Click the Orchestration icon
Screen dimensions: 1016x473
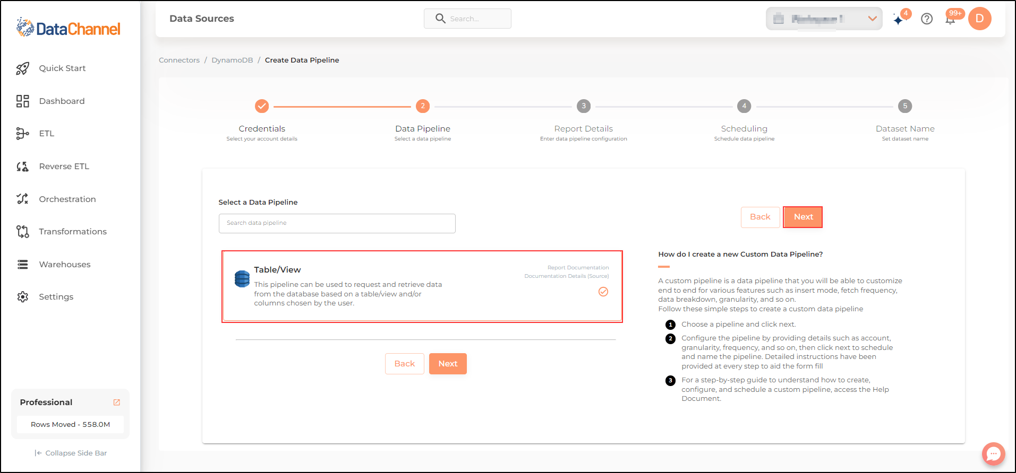point(22,199)
